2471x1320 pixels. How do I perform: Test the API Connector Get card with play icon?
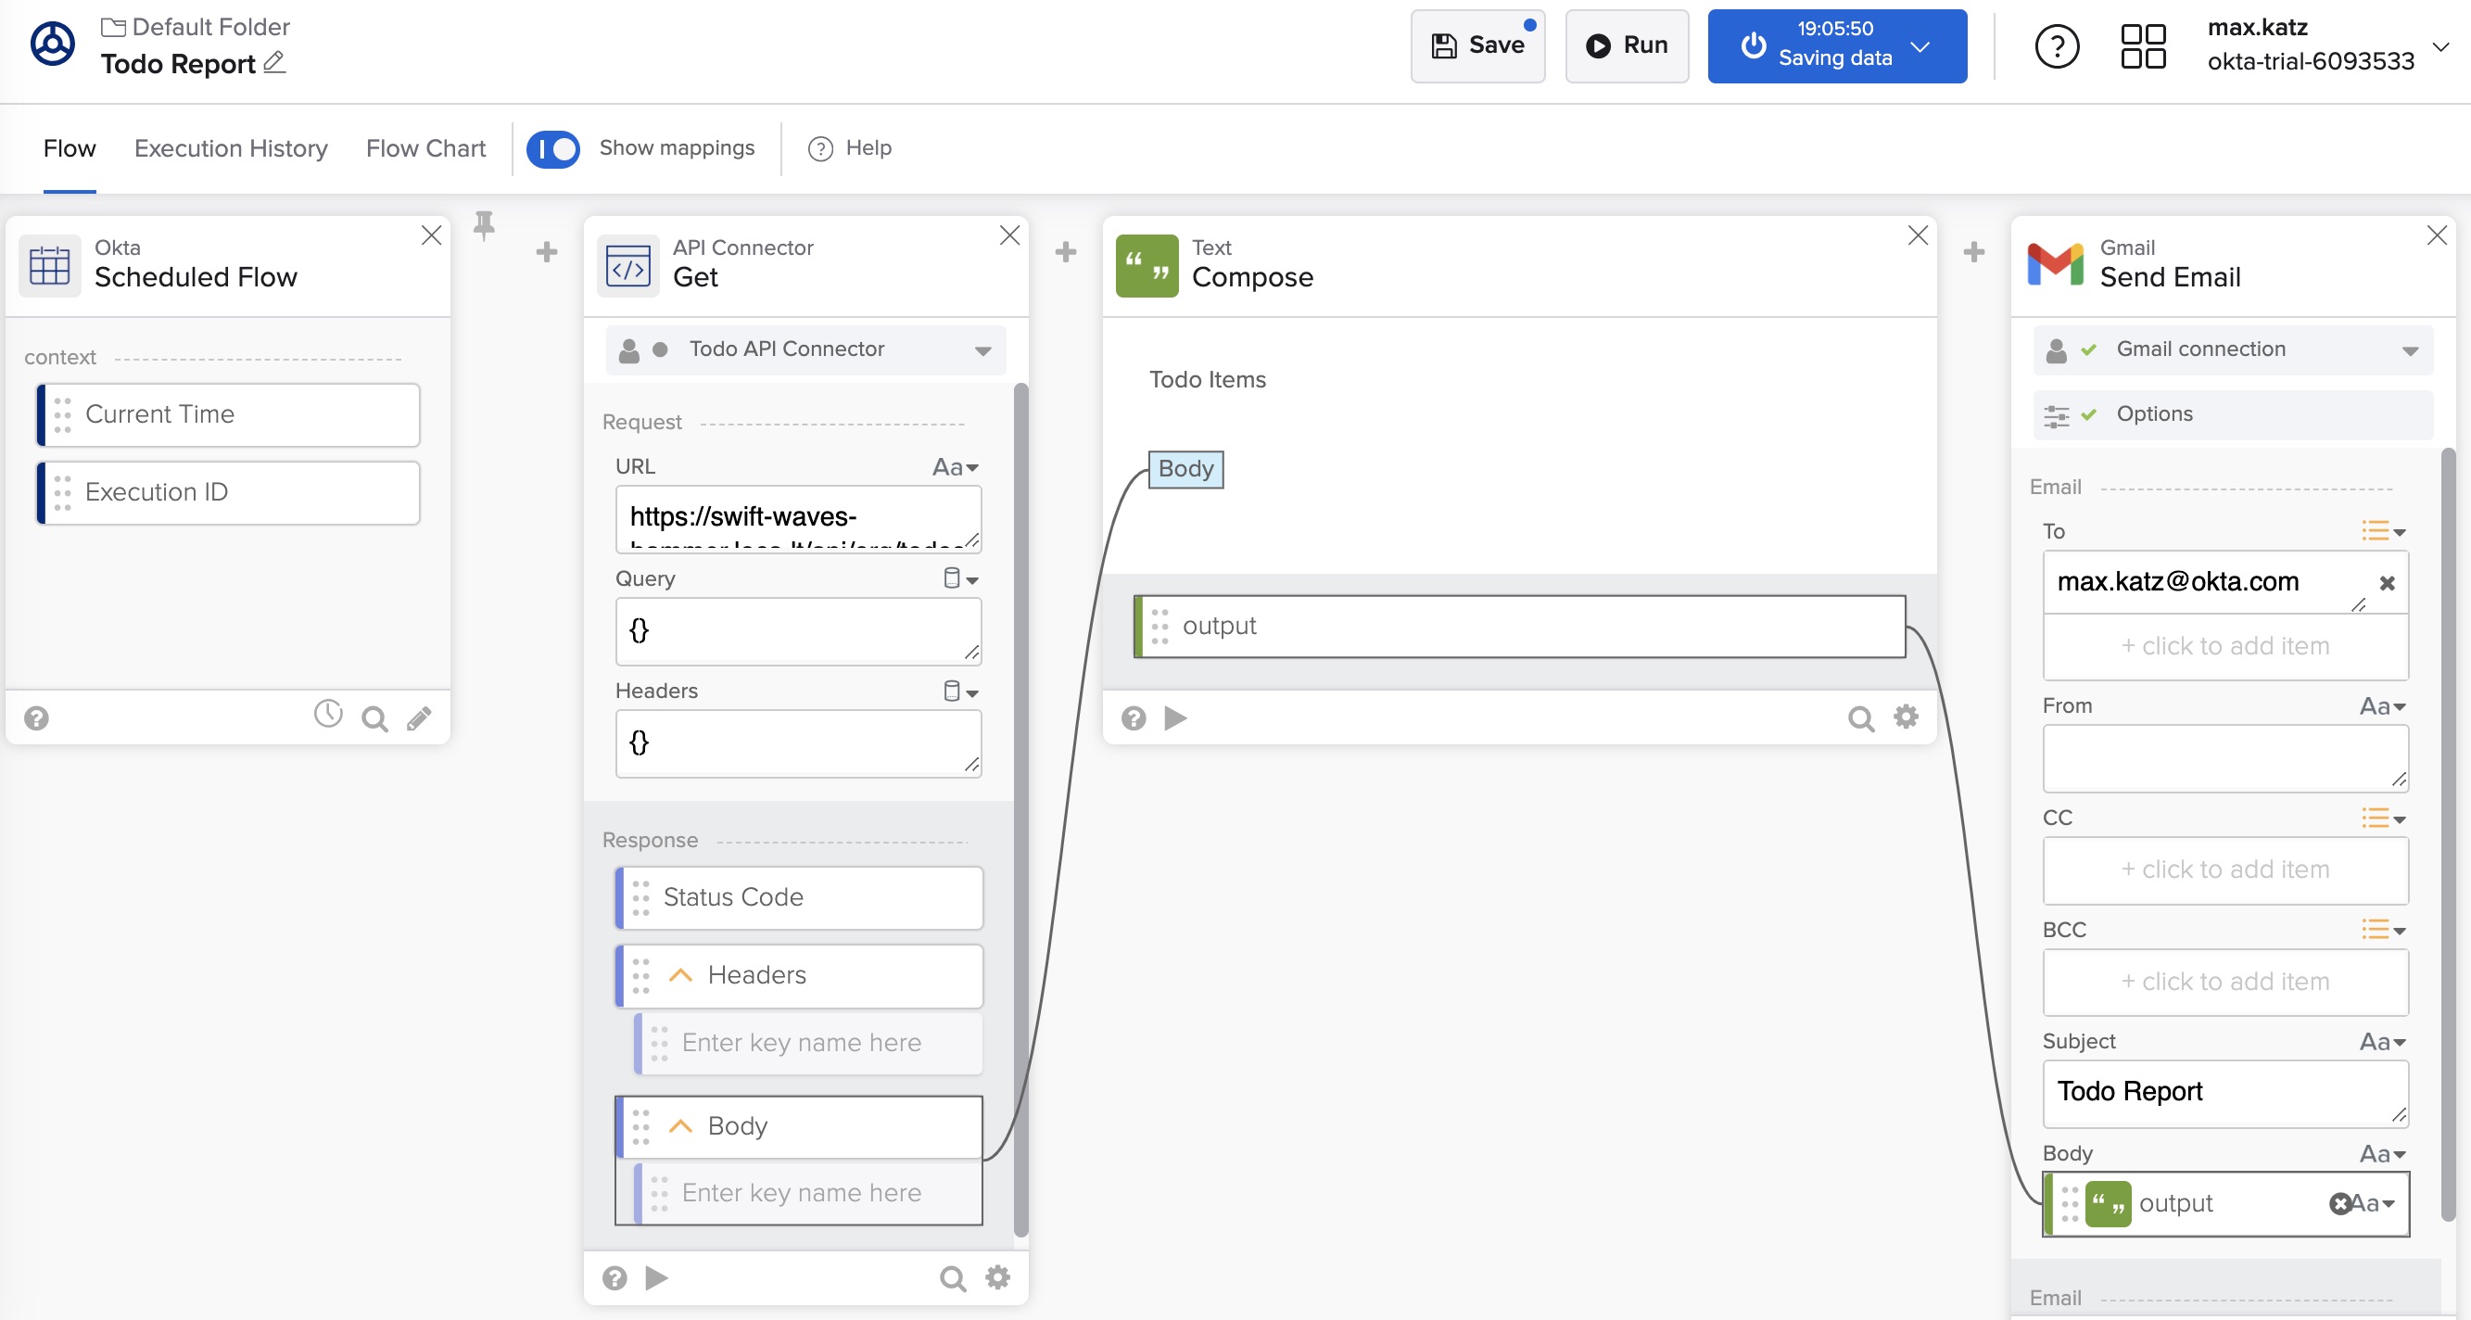[656, 1277]
